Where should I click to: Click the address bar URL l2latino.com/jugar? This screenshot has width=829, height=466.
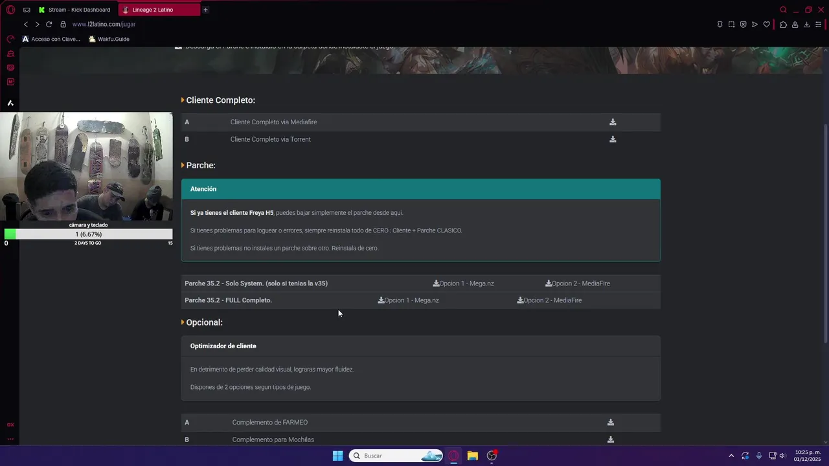(x=104, y=24)
